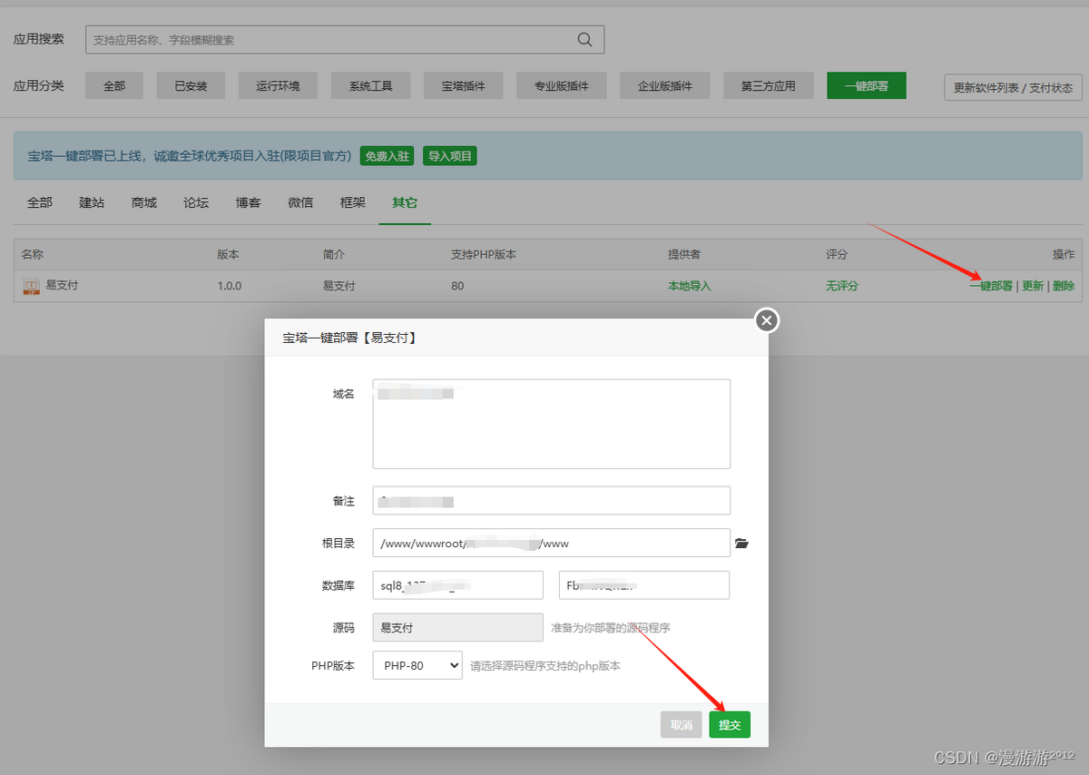Select the 全部 application category

tap(114, 86)
